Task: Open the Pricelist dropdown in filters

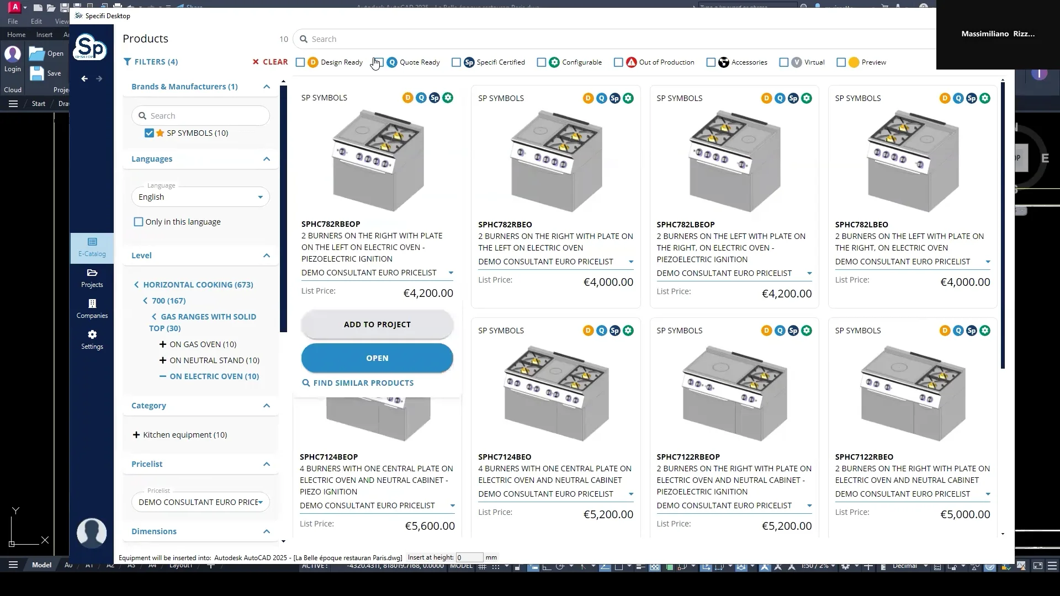Action: click(200, 502)
